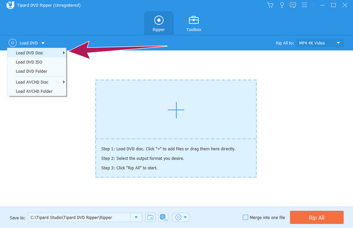Choose Load DVD ISO option

(37, 62)
